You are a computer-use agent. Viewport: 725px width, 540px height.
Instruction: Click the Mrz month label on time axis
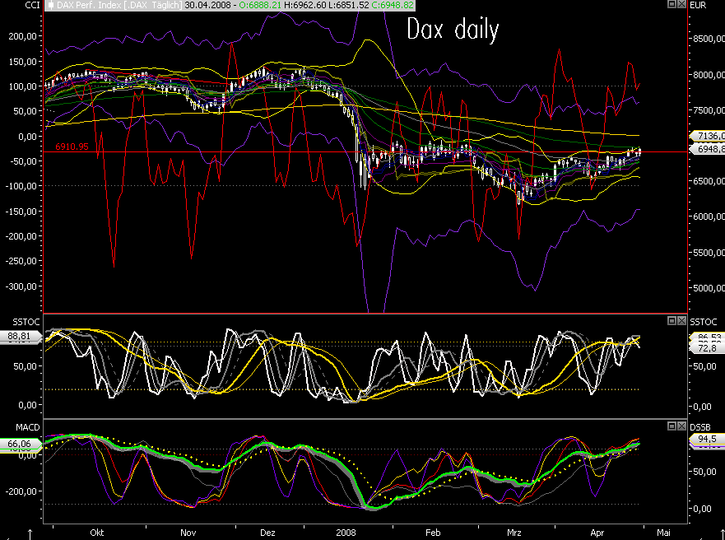[x=514, y=533]
